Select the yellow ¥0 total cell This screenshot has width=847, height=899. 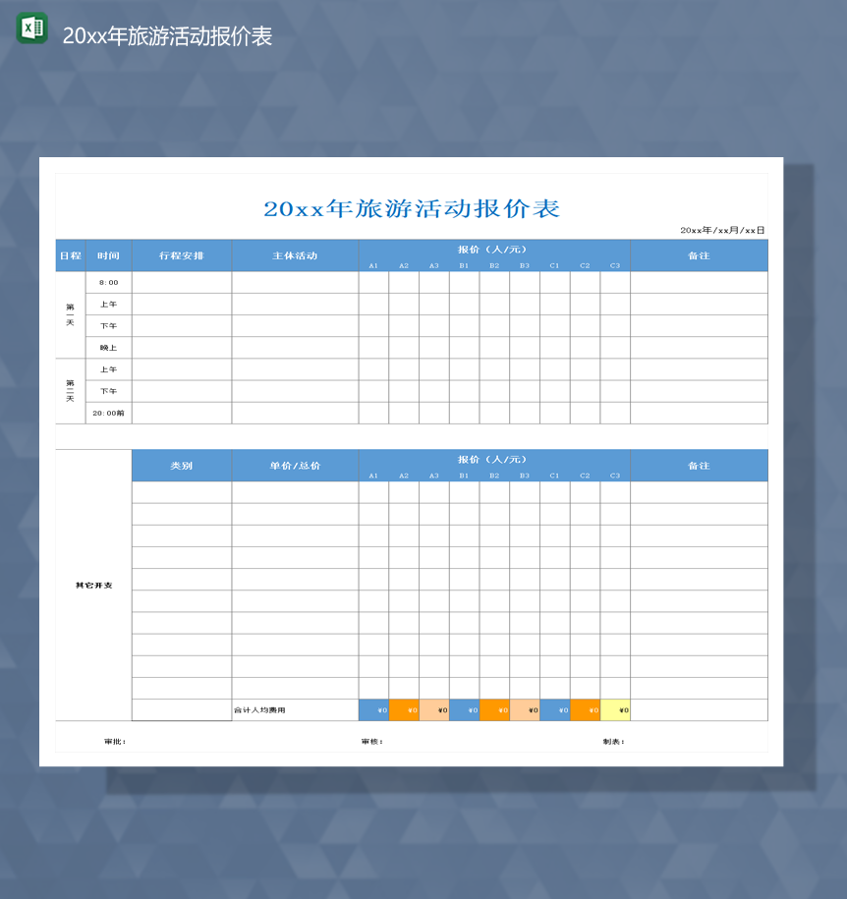coord(616,709)
